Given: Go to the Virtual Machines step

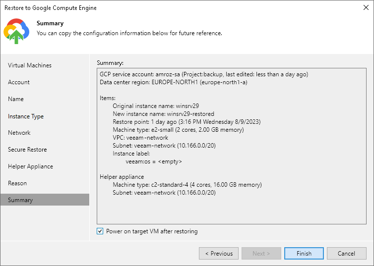Looking at the screenshot, I should (30, 65).
